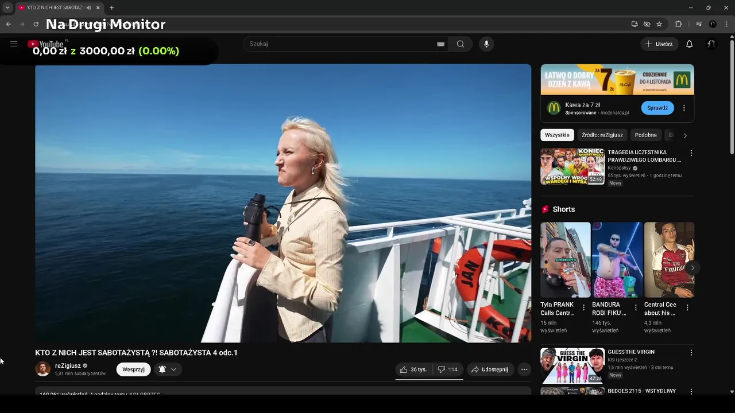Open the account avatar menu
This screenshot has width=735, height=413.
point(711,44)
